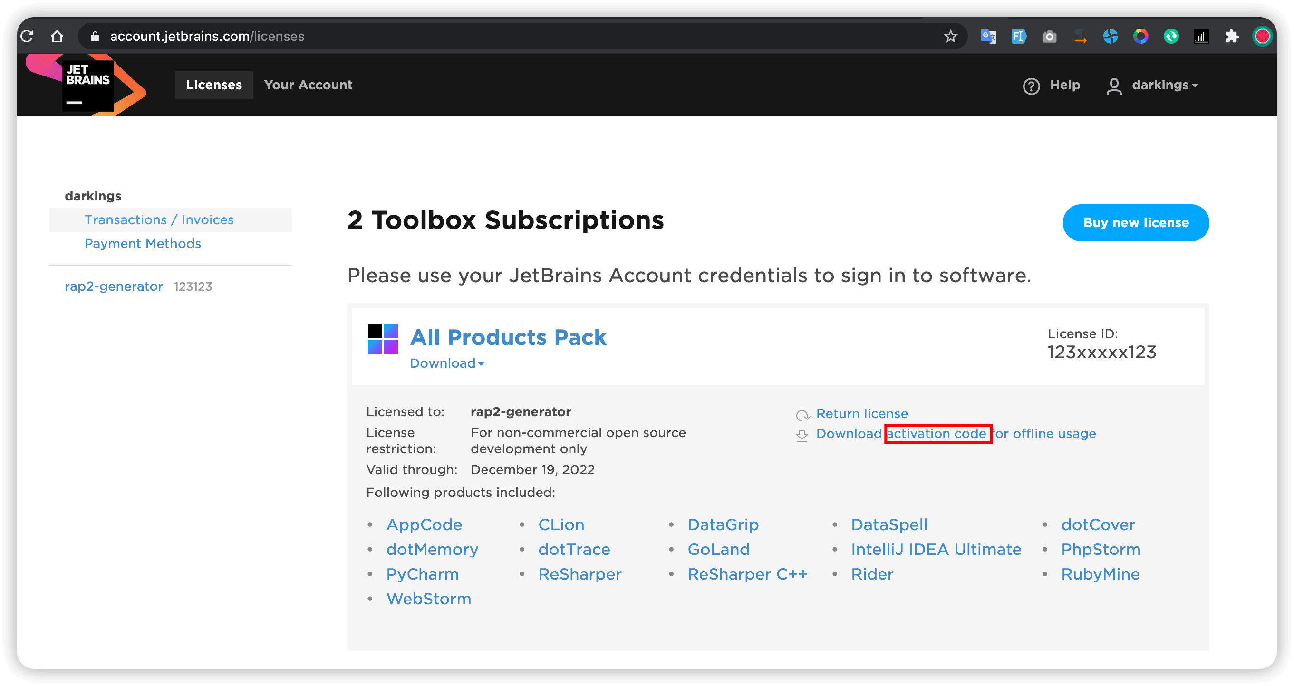Open the Payment Methods link
1294x686 pixels.
click(142, 243)
